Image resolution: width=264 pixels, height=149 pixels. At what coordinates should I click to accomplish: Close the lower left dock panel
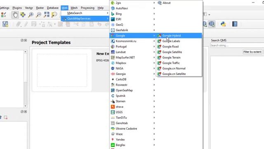(x=26, y=112)
